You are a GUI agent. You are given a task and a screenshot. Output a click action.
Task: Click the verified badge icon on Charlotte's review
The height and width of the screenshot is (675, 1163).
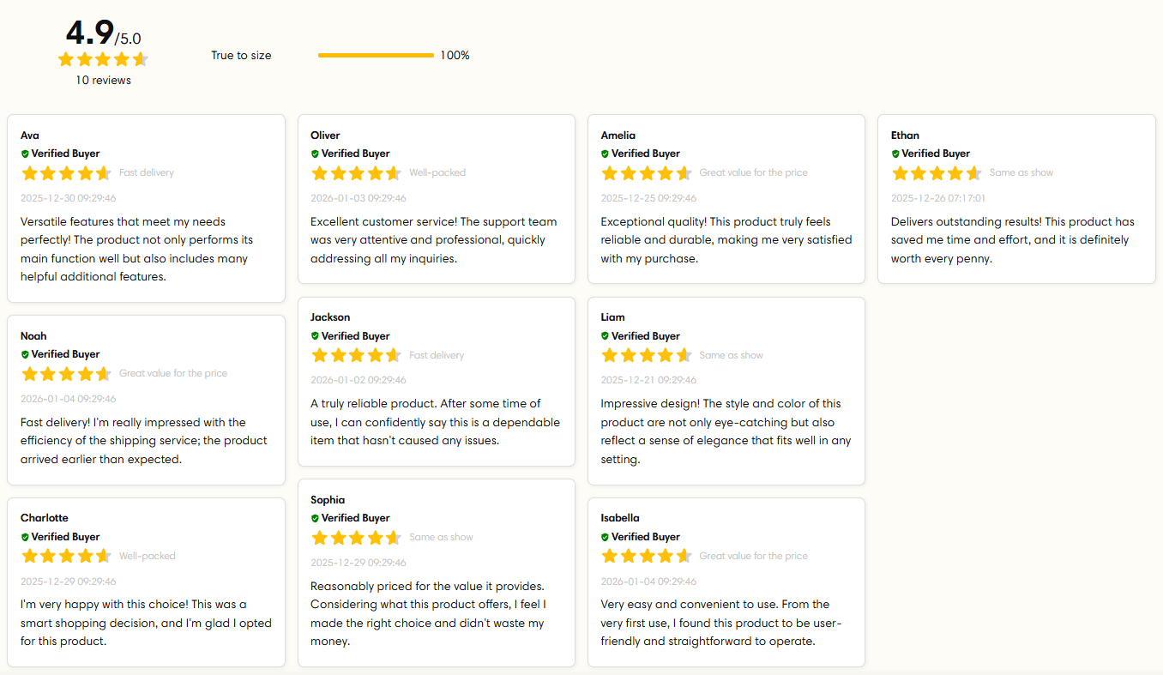click(25, 537)
